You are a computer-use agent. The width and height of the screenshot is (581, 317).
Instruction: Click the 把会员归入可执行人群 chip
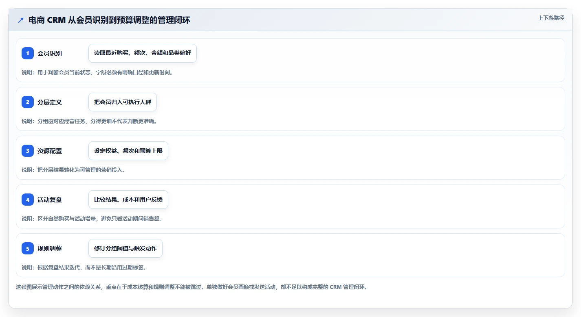click(x=123, y=102)
